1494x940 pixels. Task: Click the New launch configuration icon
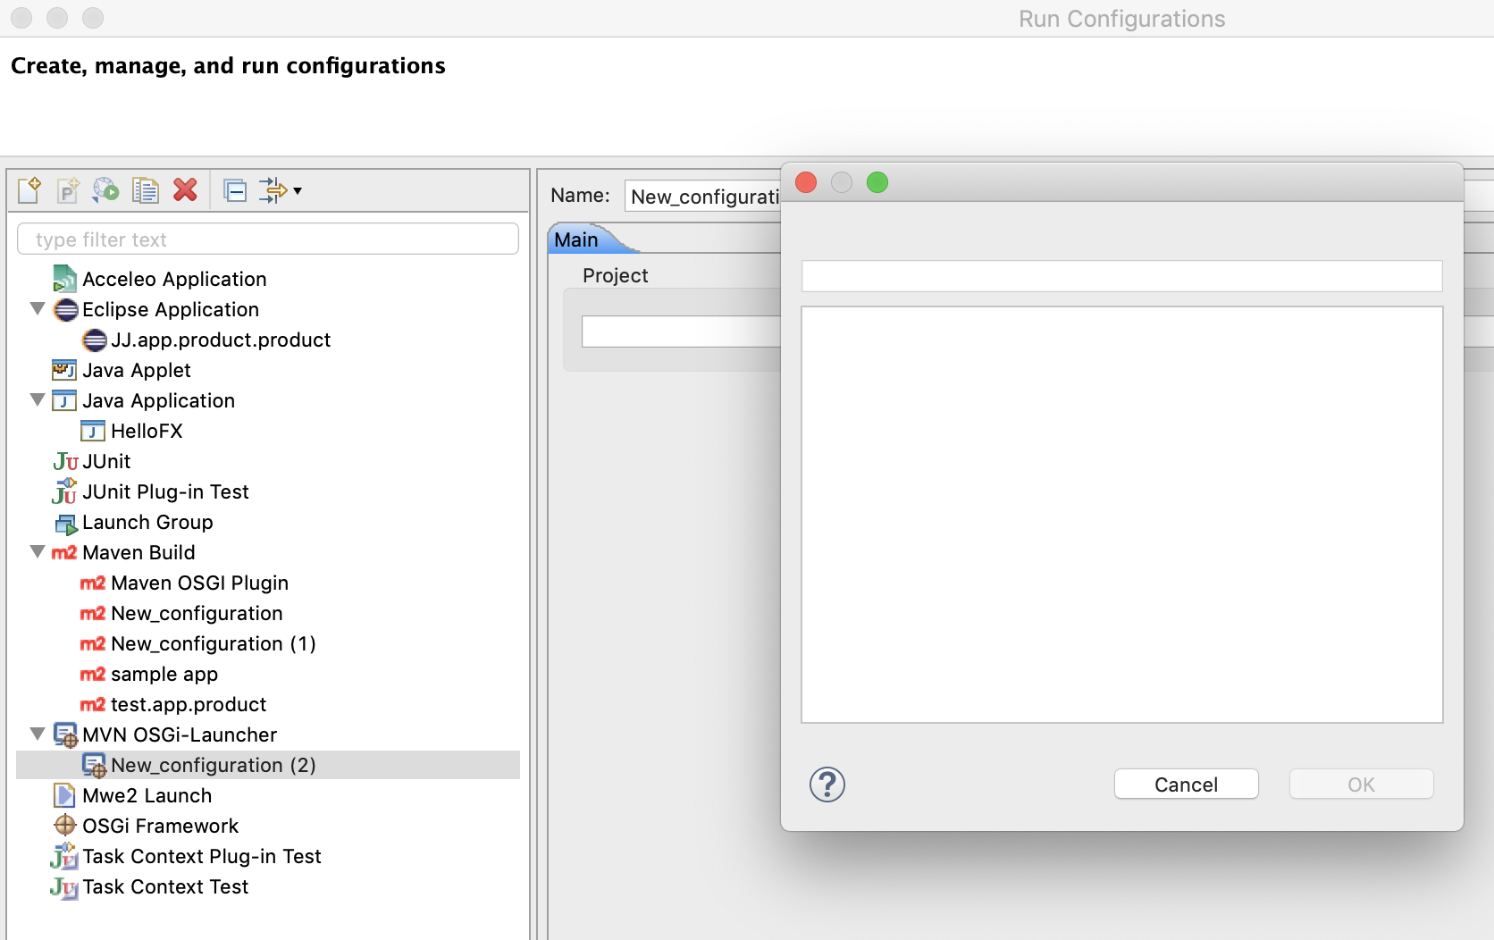[x=29, y=190]
